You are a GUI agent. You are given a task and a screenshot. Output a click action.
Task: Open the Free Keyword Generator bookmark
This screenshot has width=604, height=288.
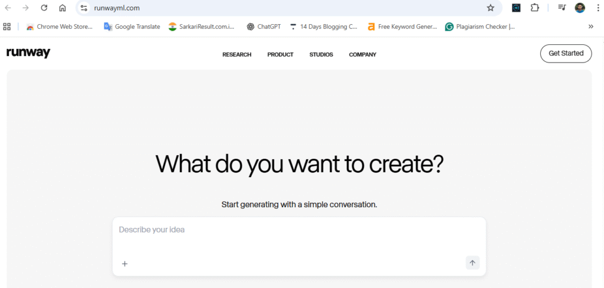tap(402, 27)
